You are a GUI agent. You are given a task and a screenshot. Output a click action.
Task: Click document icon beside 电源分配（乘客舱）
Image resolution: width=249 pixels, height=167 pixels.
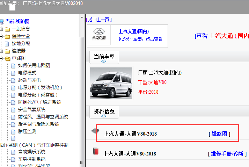click(x=13, y=95)
